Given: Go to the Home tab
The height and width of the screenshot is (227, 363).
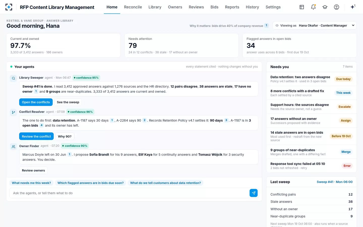Looking at the screenshot, I should [x=112, y=7].
